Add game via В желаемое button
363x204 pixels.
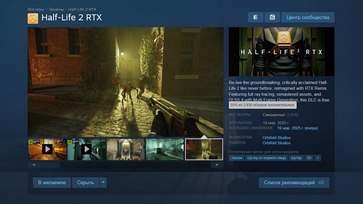(x=52, y=182)
